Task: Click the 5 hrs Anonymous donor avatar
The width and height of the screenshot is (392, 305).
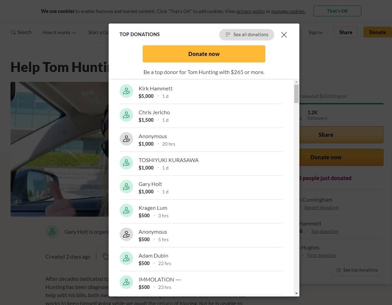Action: (126, 234)
